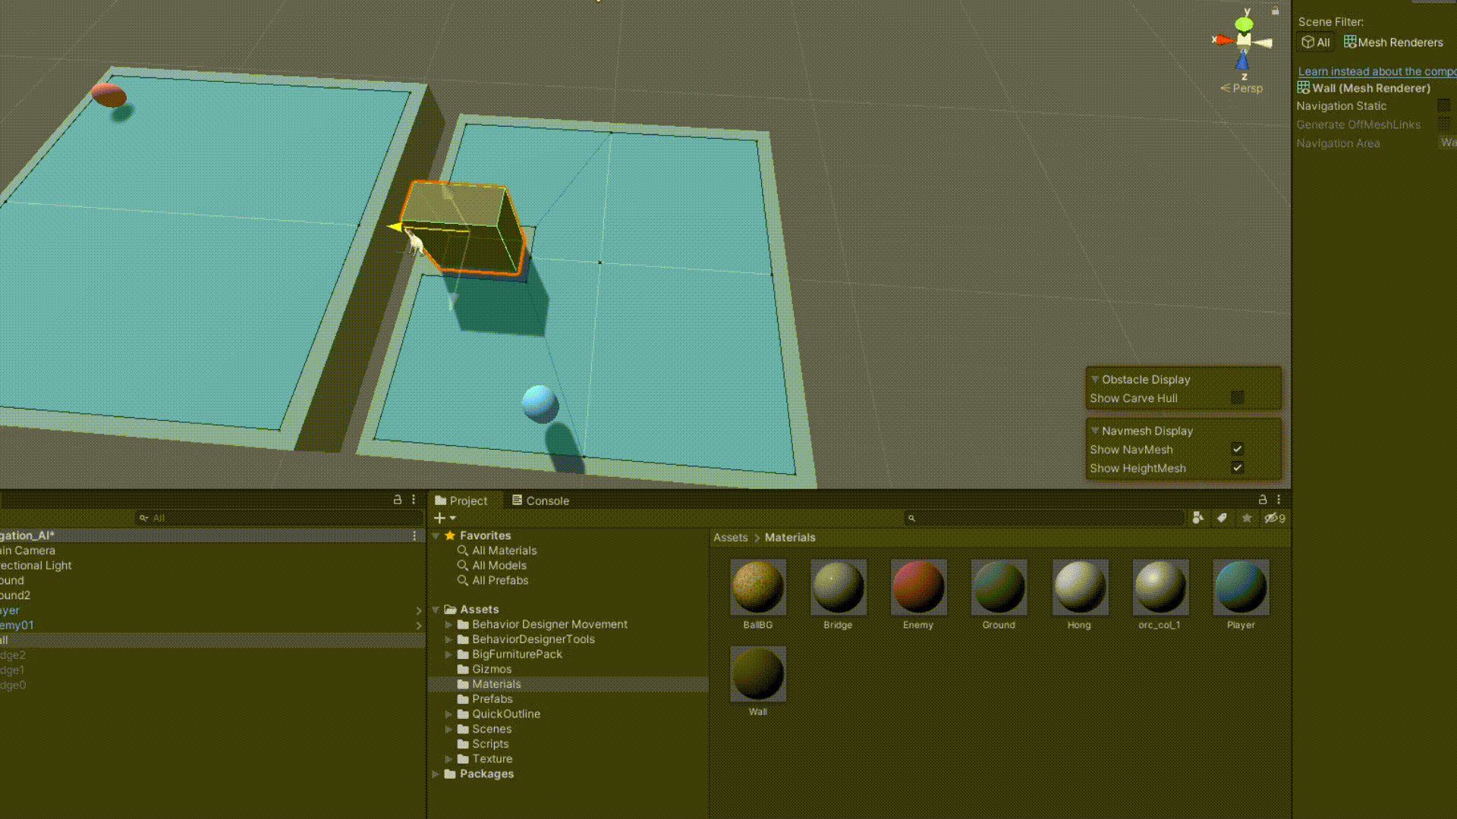
Task: Enable the Show Carve Hull checkbox
Action: click(1237, 398)
